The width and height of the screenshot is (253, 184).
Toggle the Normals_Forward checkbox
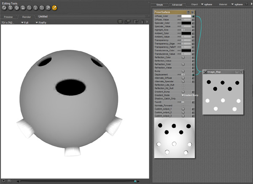pos(183,105)
